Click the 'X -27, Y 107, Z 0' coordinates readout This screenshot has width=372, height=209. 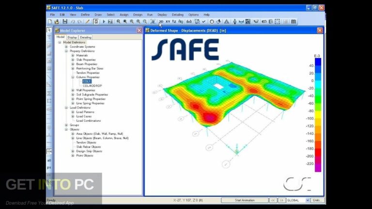coord(188,200)
